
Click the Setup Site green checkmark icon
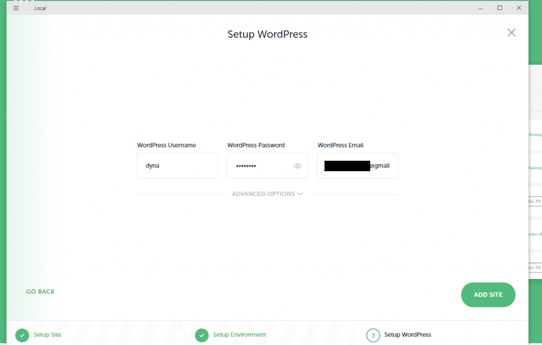(x=22, y=335)
